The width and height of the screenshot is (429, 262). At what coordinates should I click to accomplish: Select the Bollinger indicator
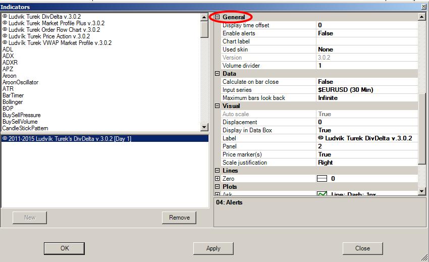(13, 102)
